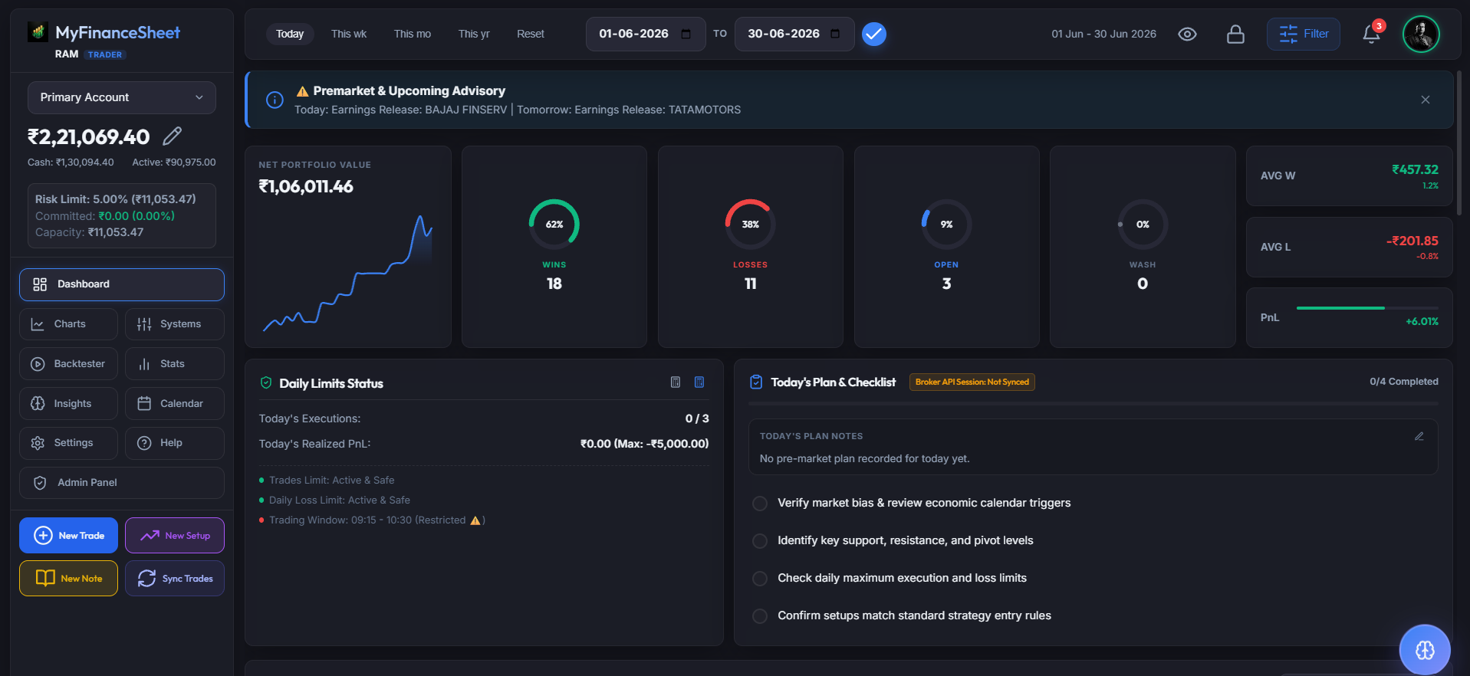Image resolution: width=1470 pixels, height=676 pixels.
Task: Click the AVG W card
Action: (x=1350, y=176)
